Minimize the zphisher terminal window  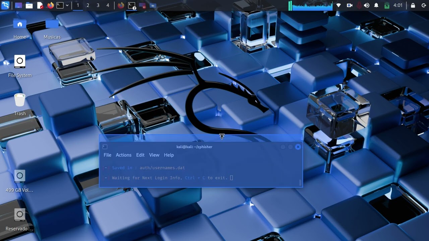[283, 147]
